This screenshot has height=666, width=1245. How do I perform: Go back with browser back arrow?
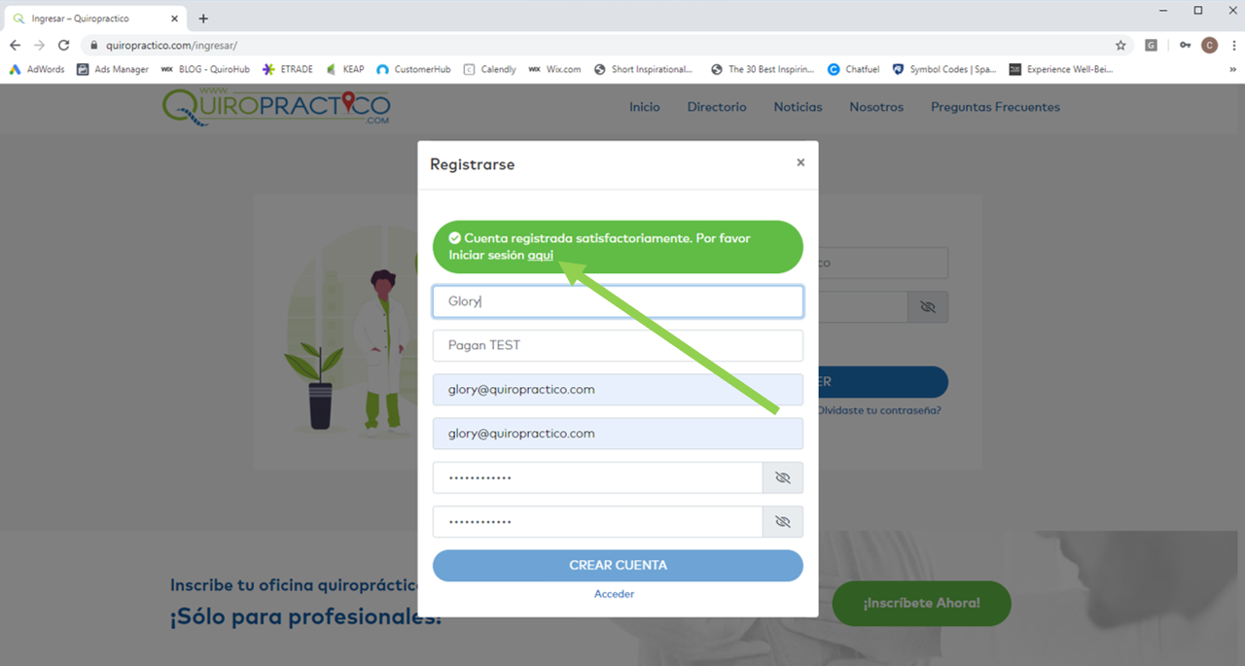[x=15, y=45]
